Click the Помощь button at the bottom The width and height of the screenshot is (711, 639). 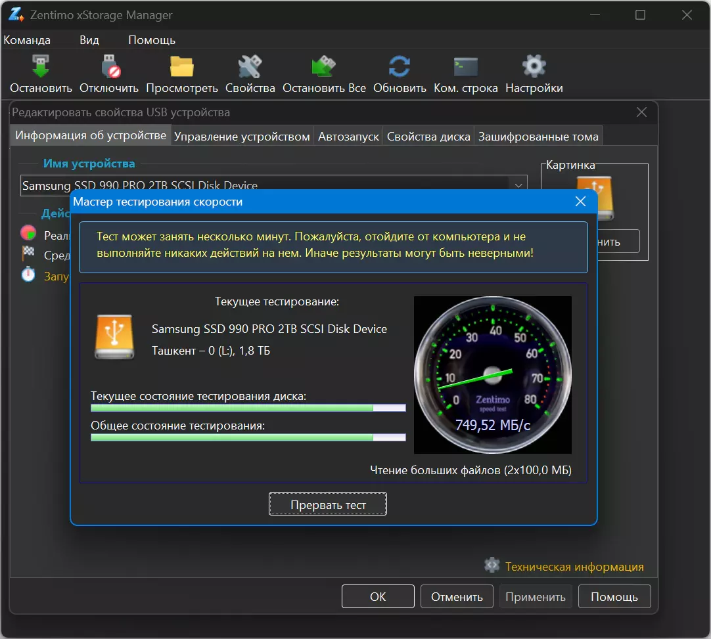pyautogui.click(x=614, y=596)
